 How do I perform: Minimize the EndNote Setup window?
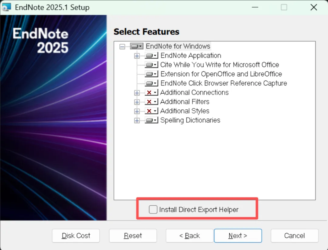tap(255, 7)
